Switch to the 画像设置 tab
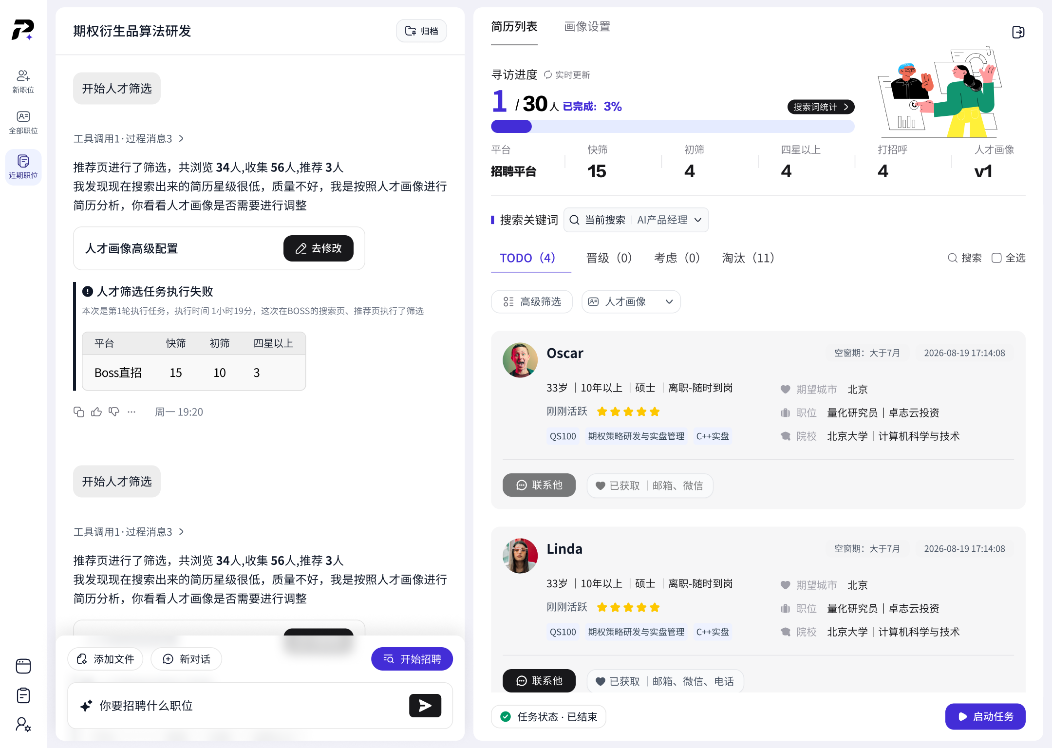 click(x=587, y=27)
